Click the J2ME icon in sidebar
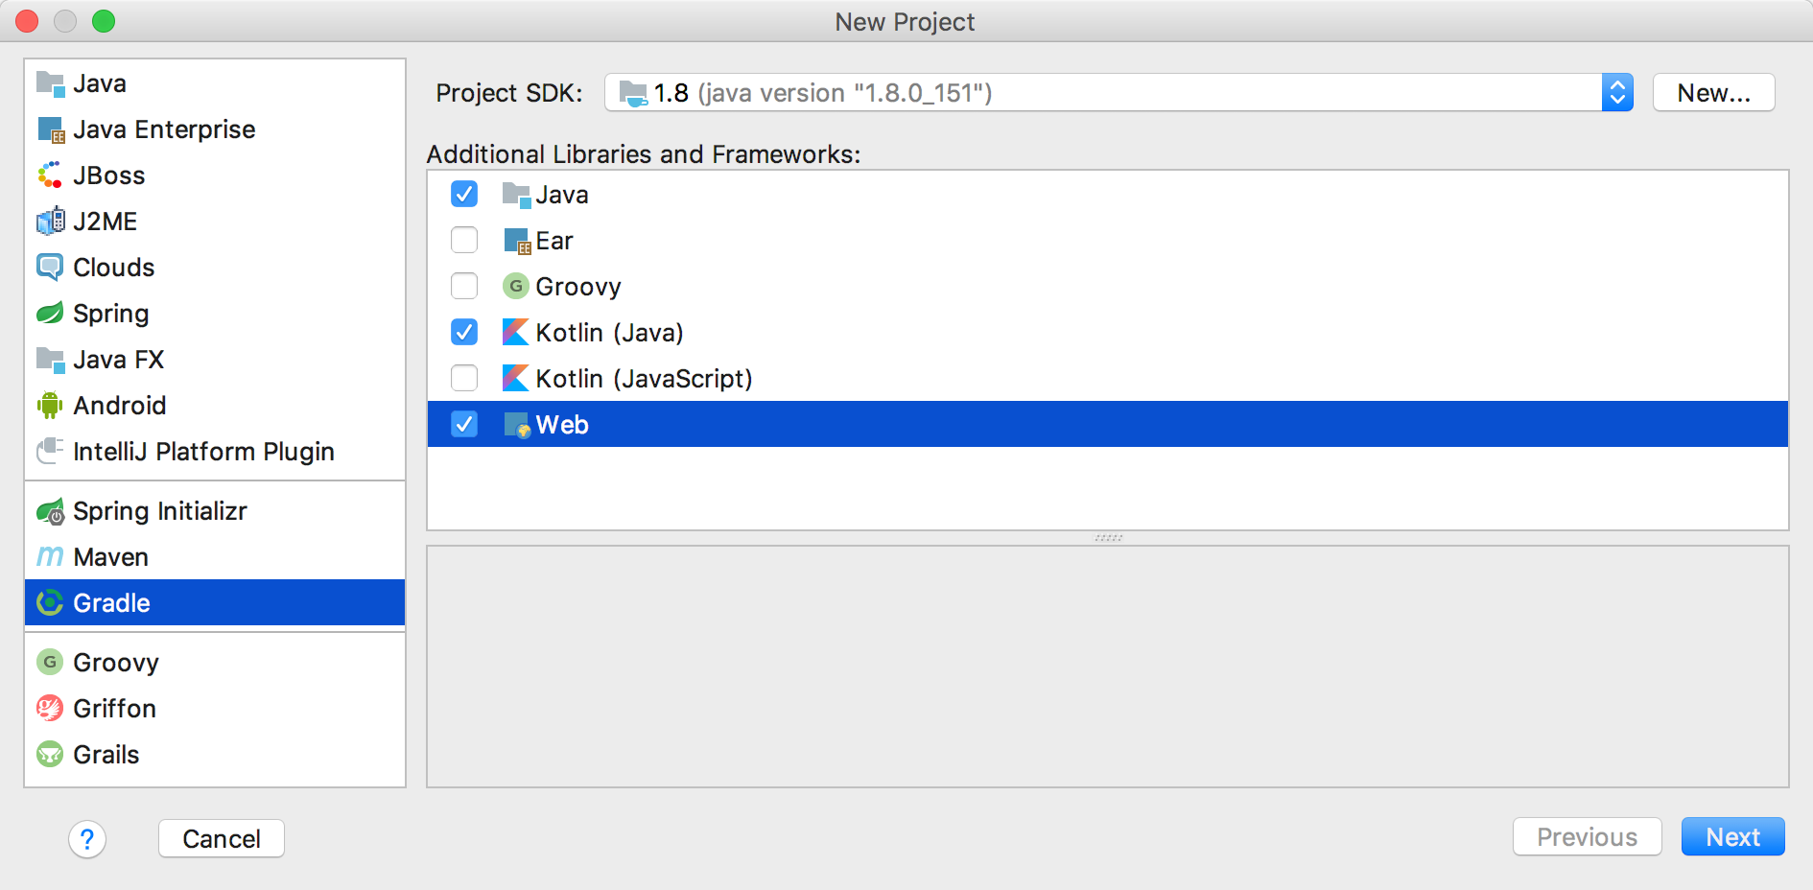Screen dimensions: 1813x890 point(50,222)
